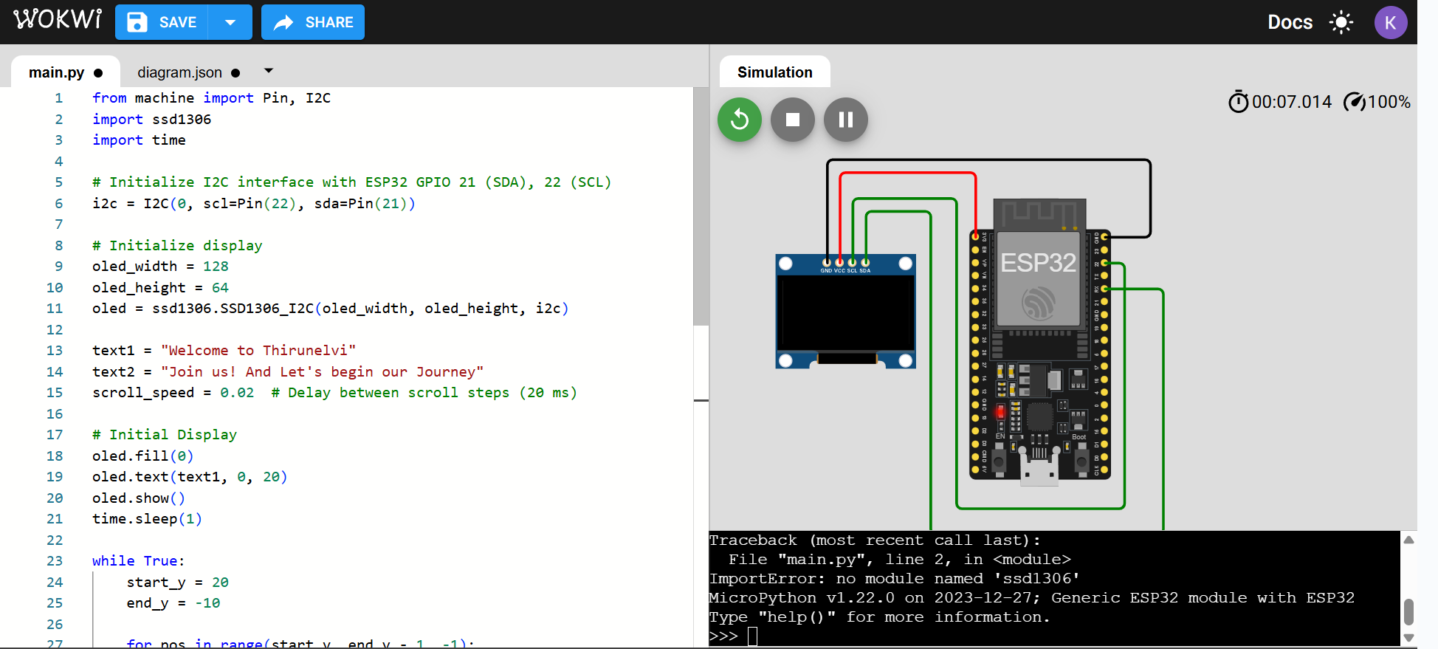This screenshot has height=649, width=1438.
Task: Click the black GND wire
Action: [x=989, y=160]
